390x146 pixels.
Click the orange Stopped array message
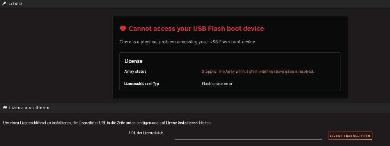click(x=258, y=71)
